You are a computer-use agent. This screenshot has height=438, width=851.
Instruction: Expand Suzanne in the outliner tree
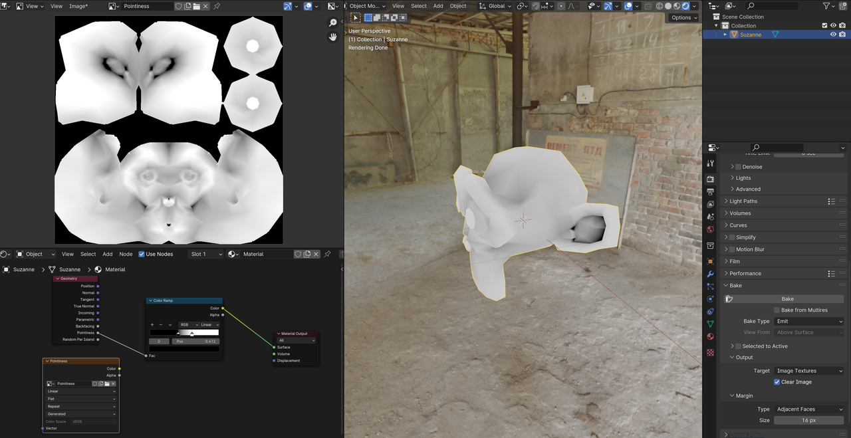pyautogui.click(x=725, y=35)
